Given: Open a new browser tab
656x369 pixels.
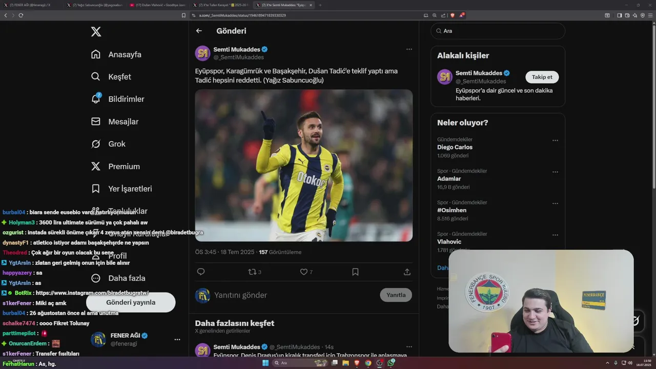Looking at the screenshot, I should point(320,5).
